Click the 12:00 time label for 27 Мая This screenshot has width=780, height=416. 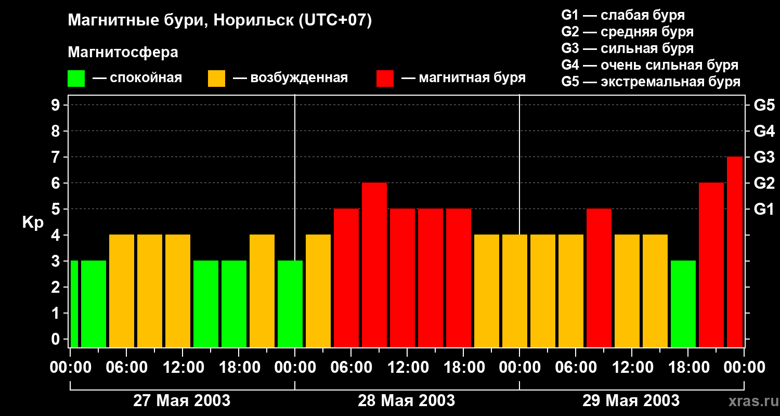pos(183,368)
